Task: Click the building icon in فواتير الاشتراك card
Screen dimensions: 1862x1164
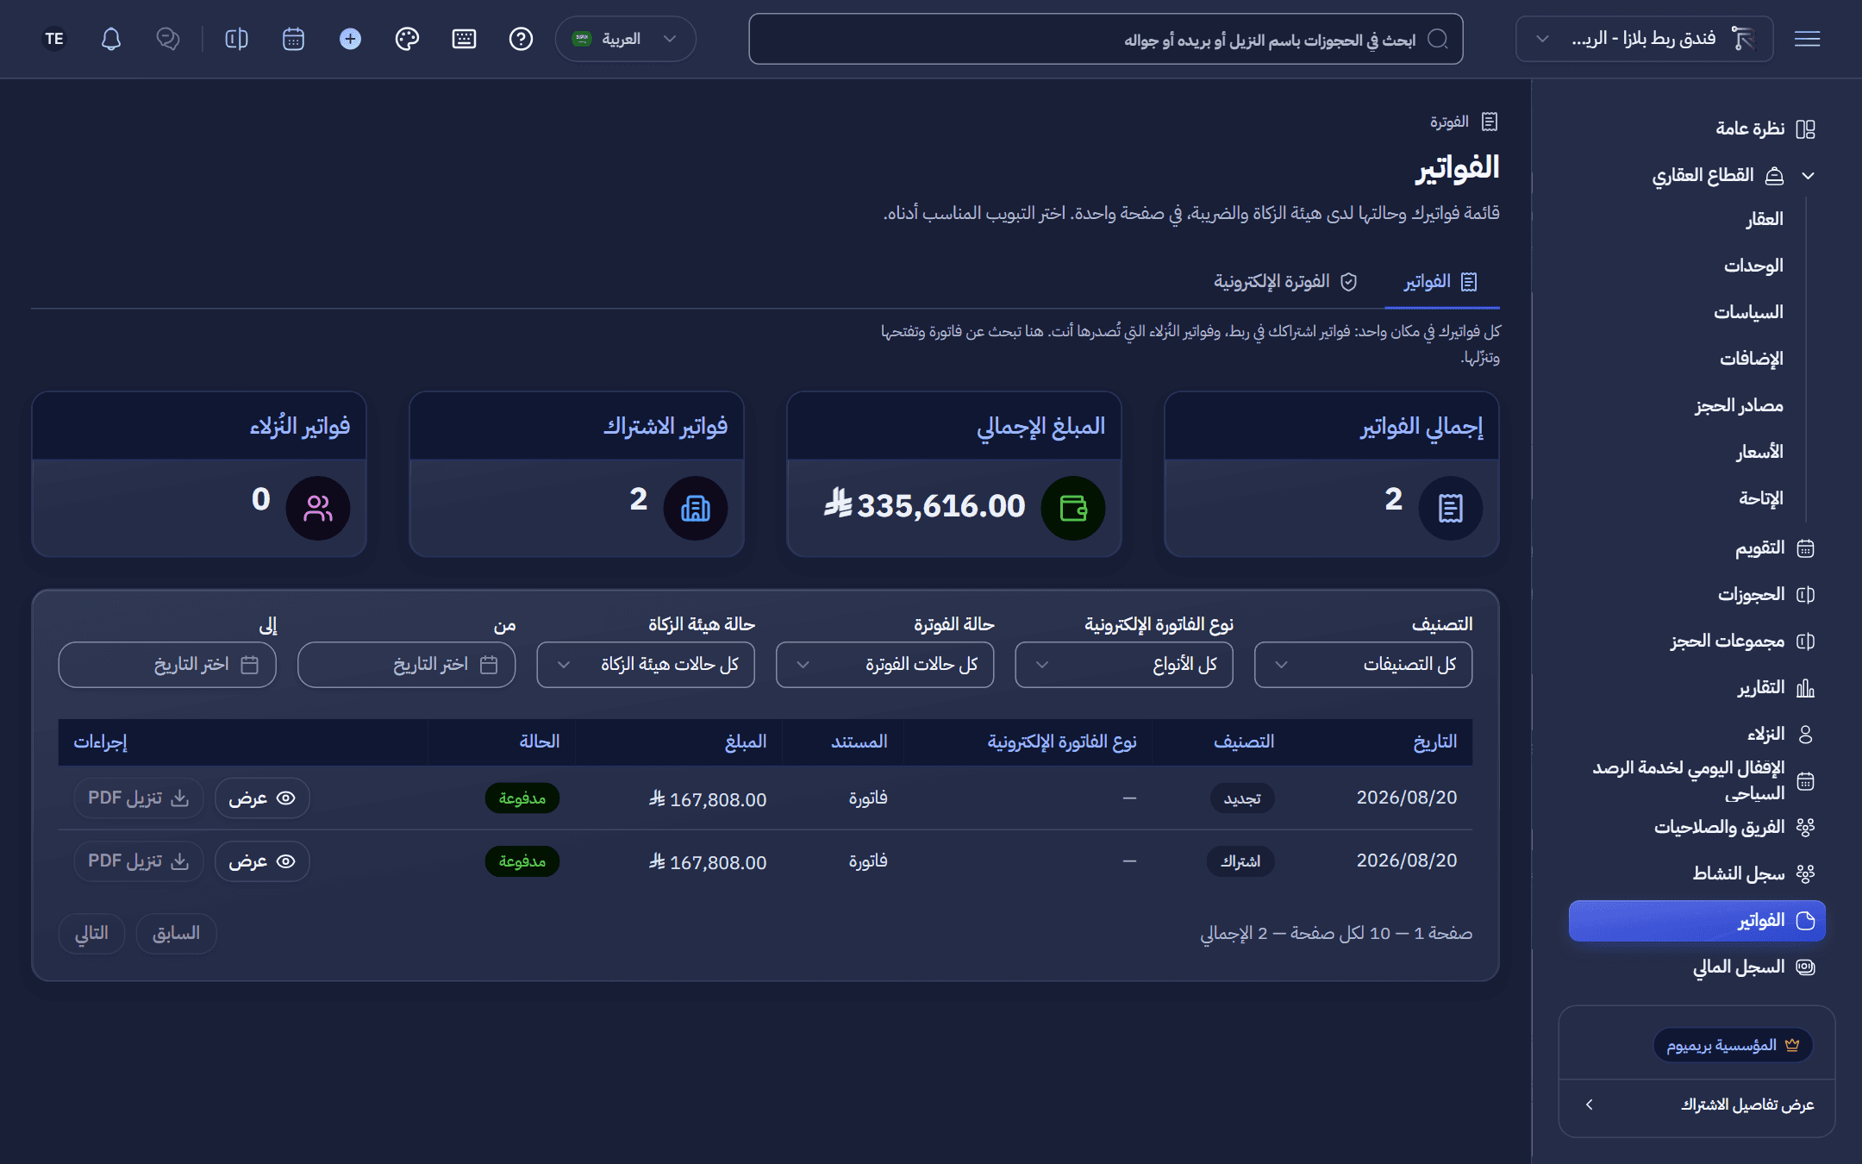Action: pos(695,508)
